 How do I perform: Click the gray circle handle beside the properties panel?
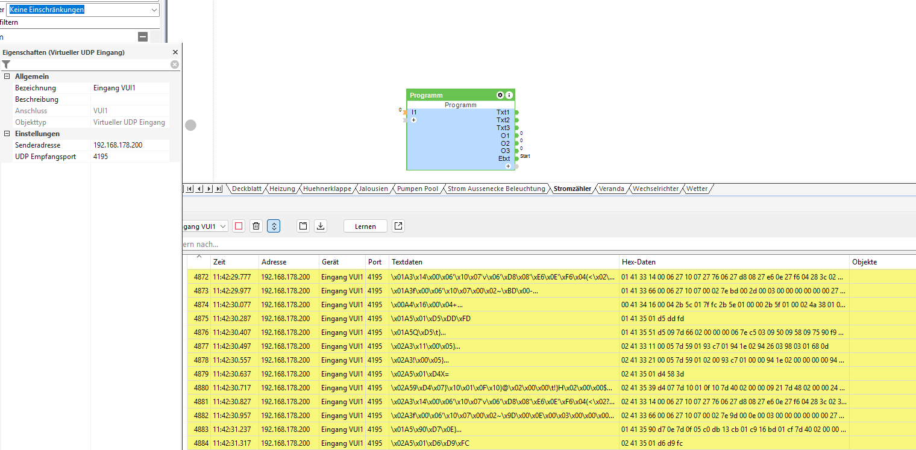190,125
